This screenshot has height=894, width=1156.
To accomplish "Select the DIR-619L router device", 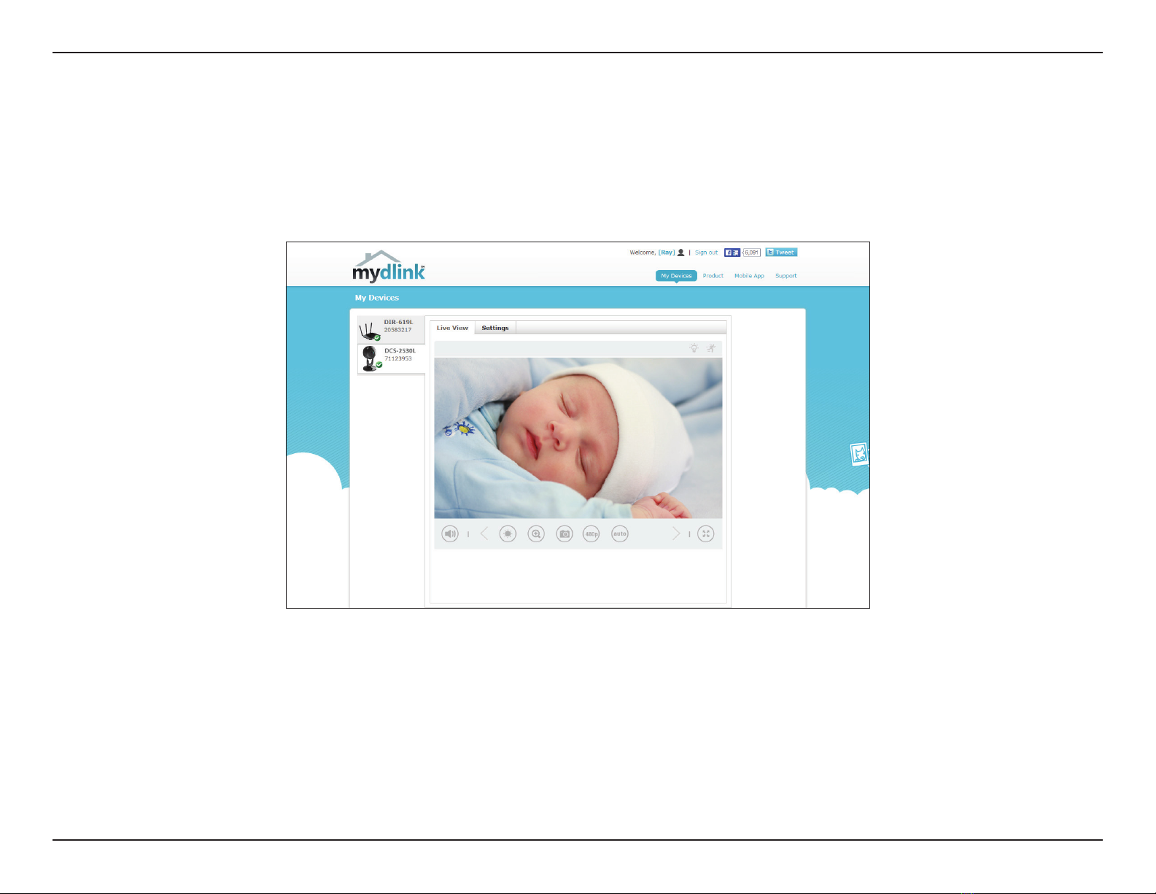I will (391, 330).
